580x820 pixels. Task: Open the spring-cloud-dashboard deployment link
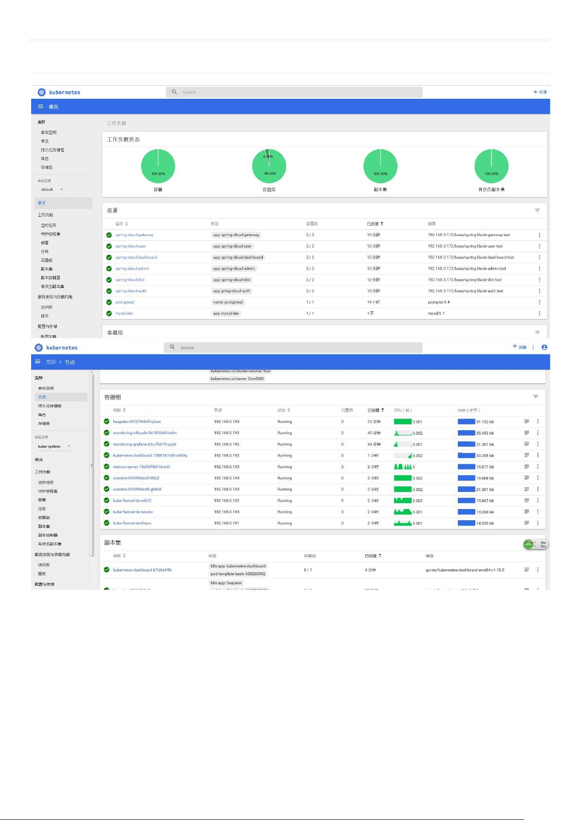(136, 257)
